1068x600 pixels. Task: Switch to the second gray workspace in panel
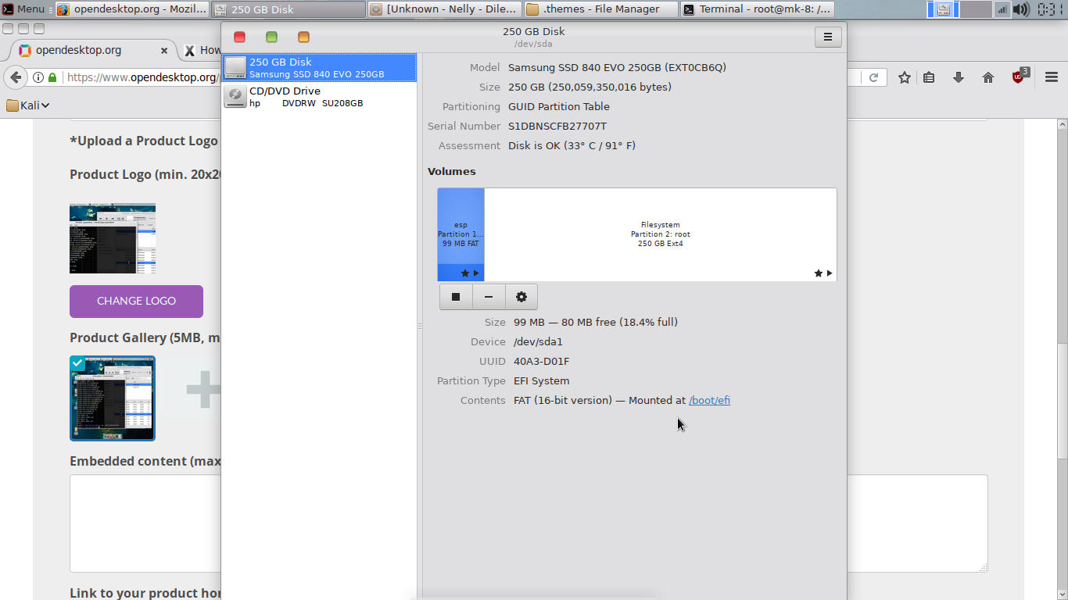pyautogui.click(x=976, y=9)
